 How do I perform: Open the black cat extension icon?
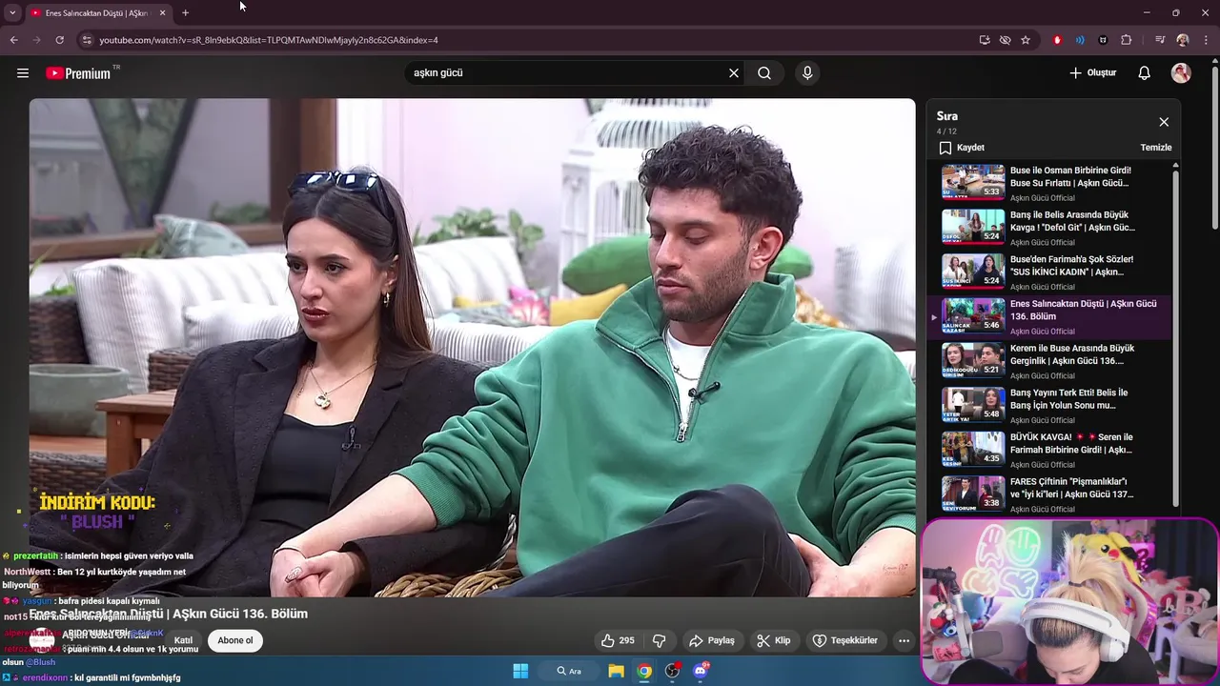(x=1103, y=40)
